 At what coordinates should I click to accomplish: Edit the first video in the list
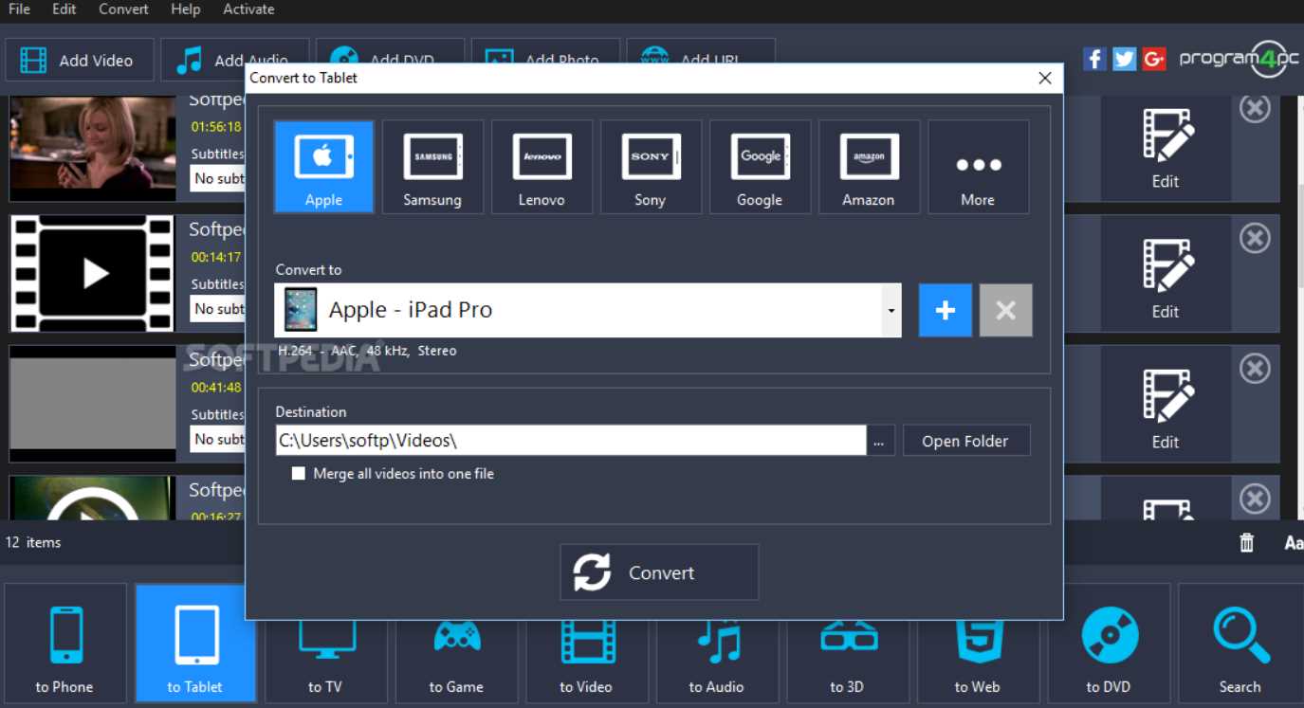[x=1166, y=149]
